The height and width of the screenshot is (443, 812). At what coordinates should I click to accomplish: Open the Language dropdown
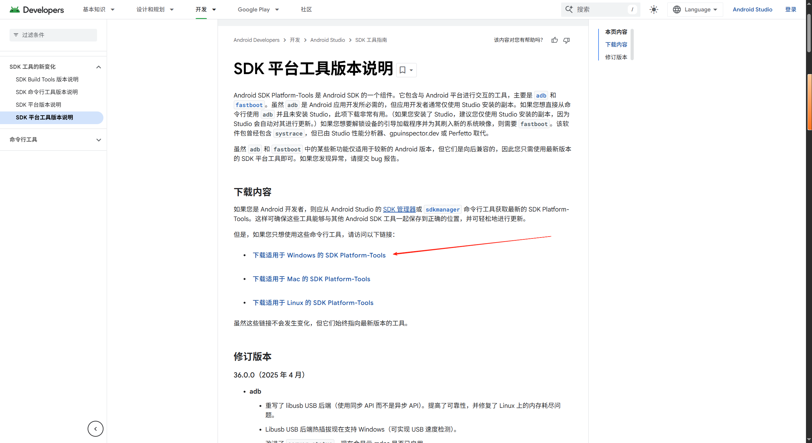point(695,9)
